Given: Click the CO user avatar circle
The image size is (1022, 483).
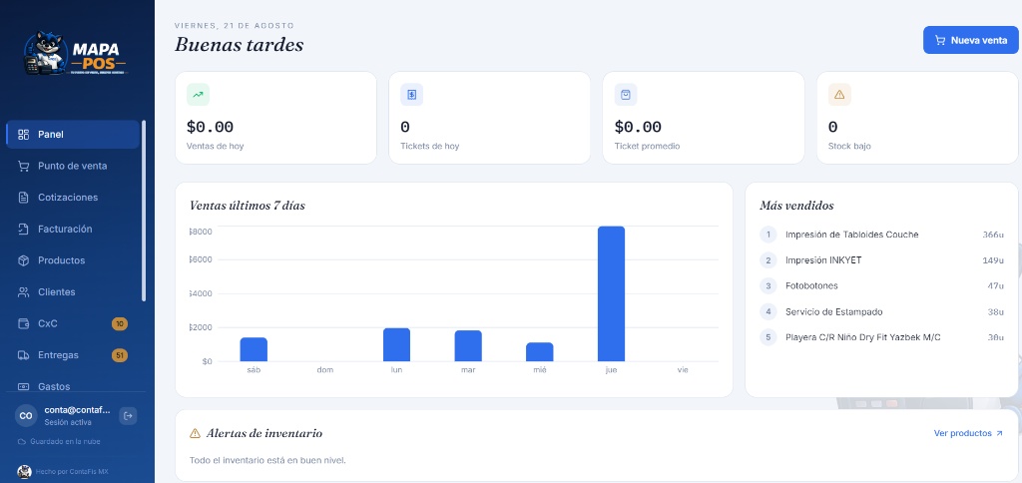Looking at the screenshot, I should click(x=26, y=416).
